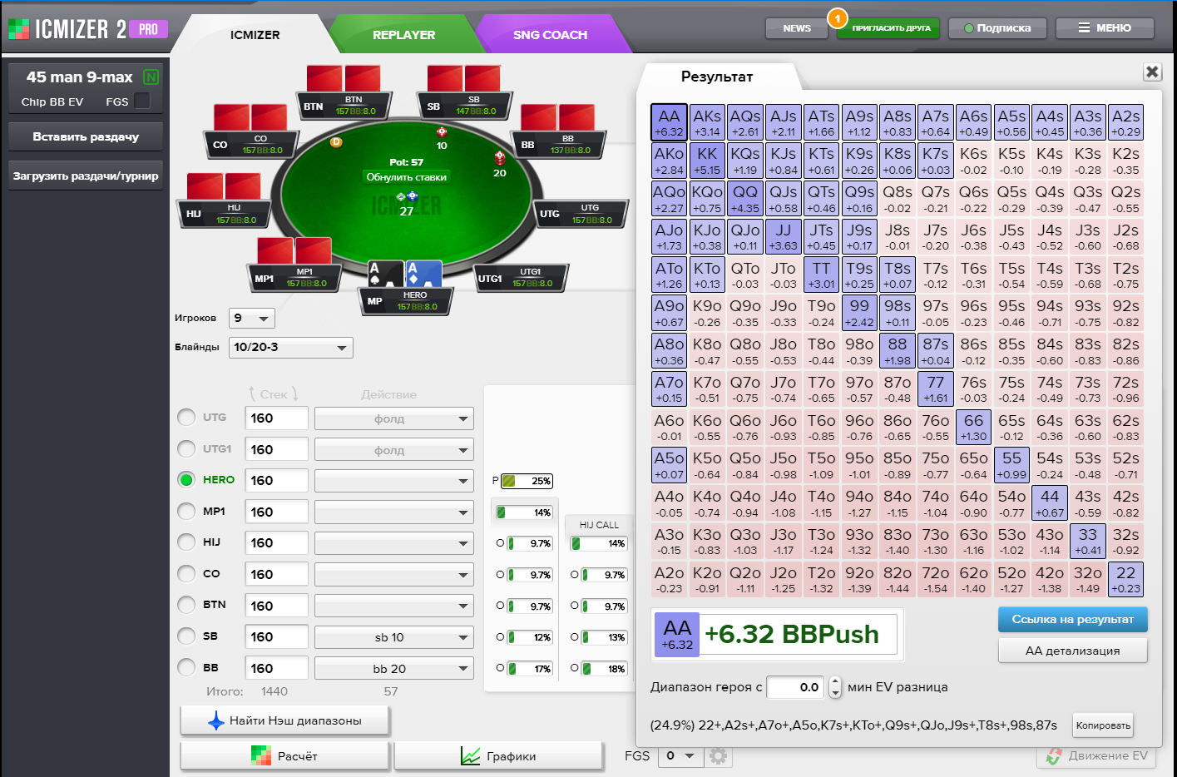The height and width of the screenshot is (777, 1177).
Task: Click the green N badge beside 45 man 9-max
Action: click(x=151, y=77)
